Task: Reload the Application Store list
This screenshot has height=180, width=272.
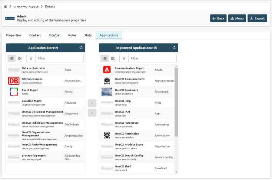Action: pos(81,48)
